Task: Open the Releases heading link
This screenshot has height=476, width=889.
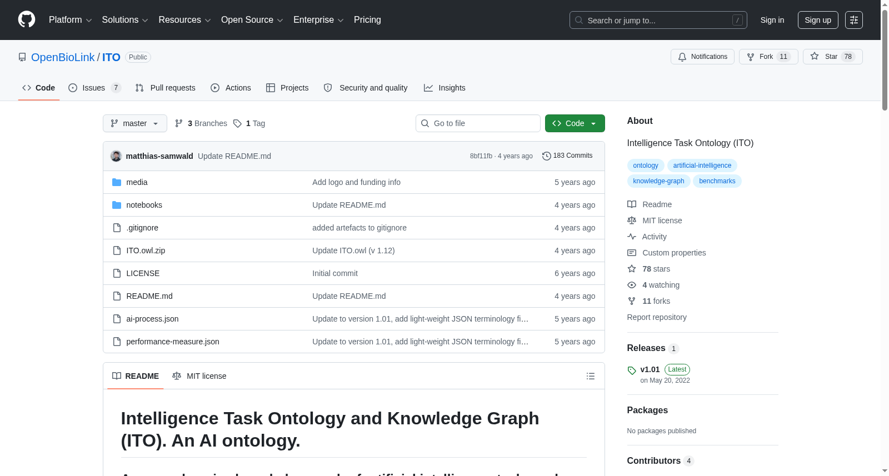Action: (653, 348)
